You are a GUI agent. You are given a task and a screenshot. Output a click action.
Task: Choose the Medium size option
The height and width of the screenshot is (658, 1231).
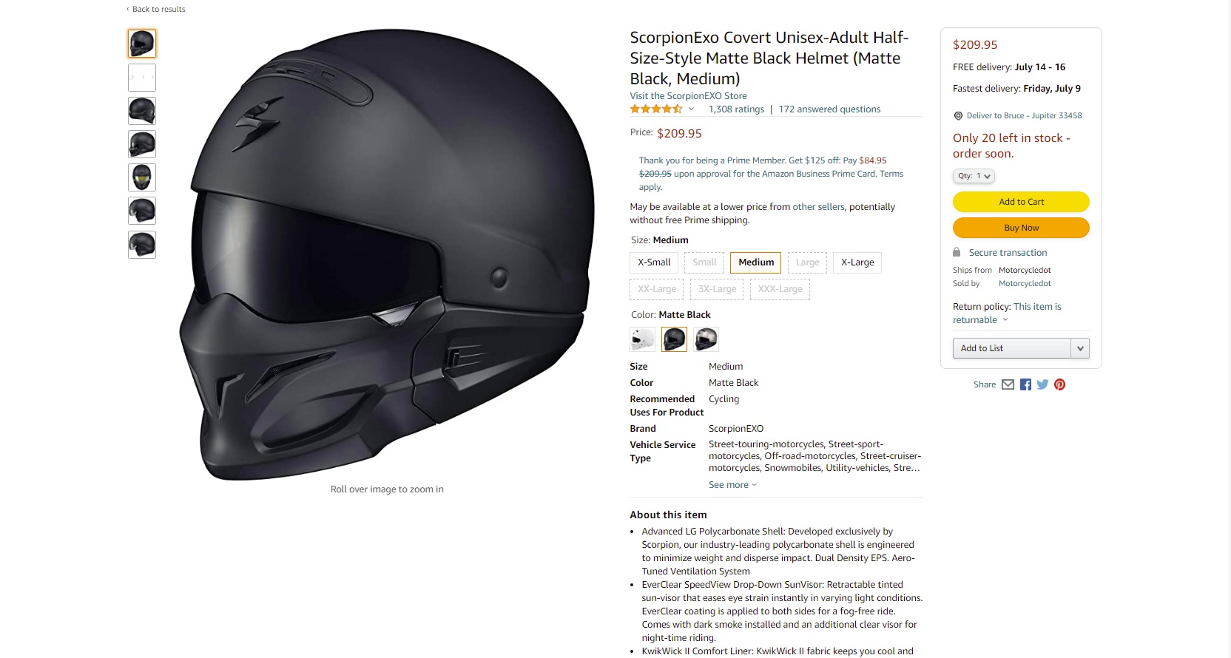[x=756, y=262]
